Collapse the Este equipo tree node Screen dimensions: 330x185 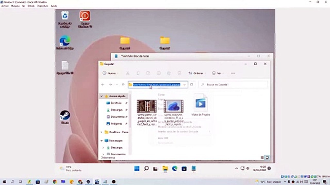point(101,141)
